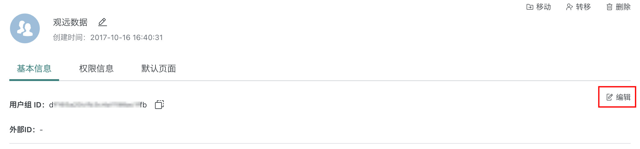640x149 pixels.
Task: Open the 权限信息 tab
Action: coord(96,69)
